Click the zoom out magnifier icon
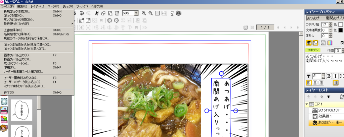The image size is (344, 137). pyautogui.click(x=150, y=13)
